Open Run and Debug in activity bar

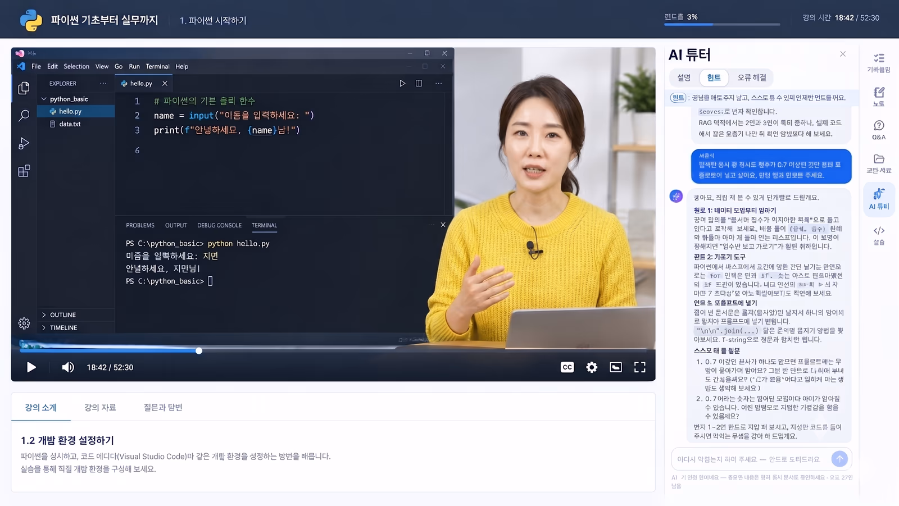(24, 143)
